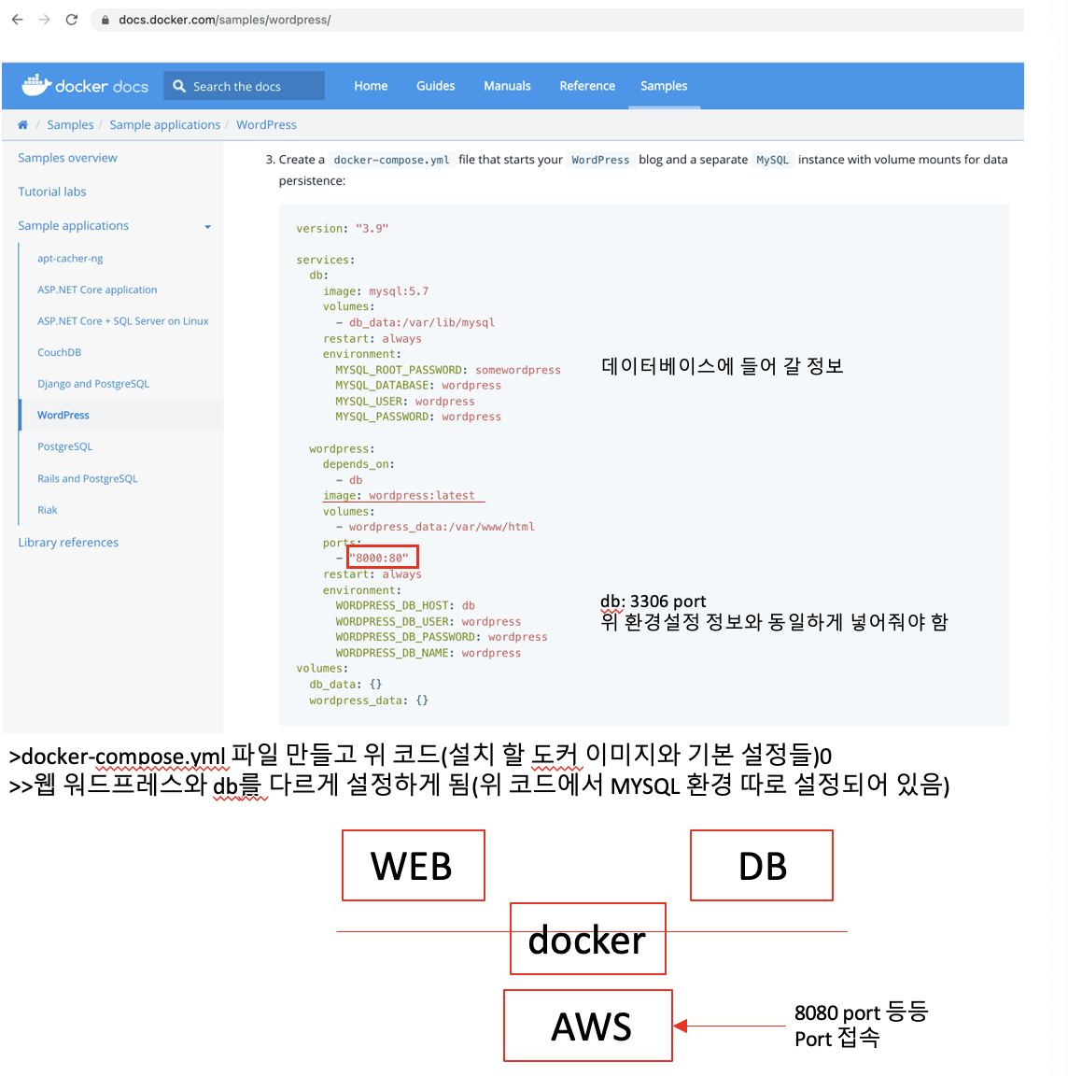The image size is (1068, 1076).
Task: Click MYSQL_USER: wordpress line
Action: point(405,402)
